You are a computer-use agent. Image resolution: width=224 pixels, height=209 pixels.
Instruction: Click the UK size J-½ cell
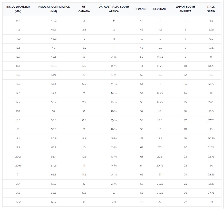[x=114, y=57]
